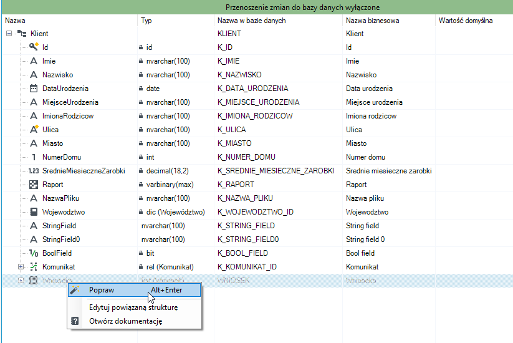Click the text icon beside Miasto
This screenshot has height=343, width=513.
[34, 143]
